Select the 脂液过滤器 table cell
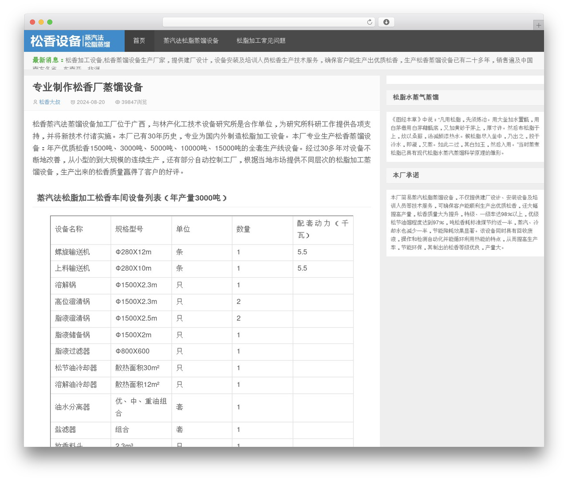 pyautogui.click(x=81, y=352)
